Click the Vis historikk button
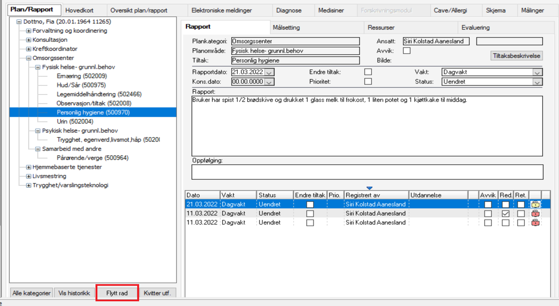 coord(74,293)
